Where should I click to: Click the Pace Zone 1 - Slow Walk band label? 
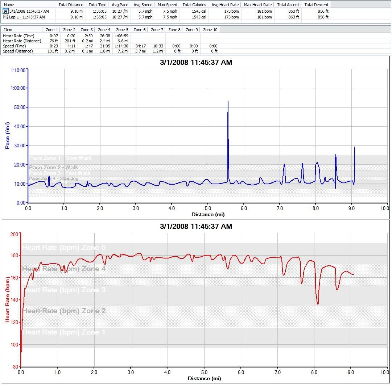click(60, 158)
